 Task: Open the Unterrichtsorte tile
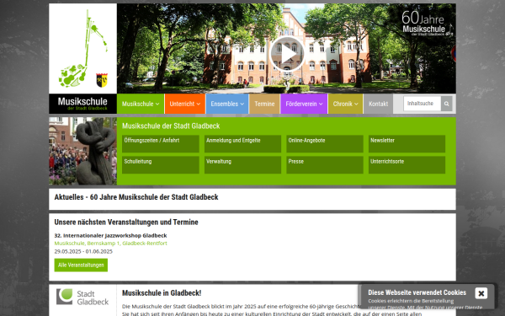(x=407, y=165)
